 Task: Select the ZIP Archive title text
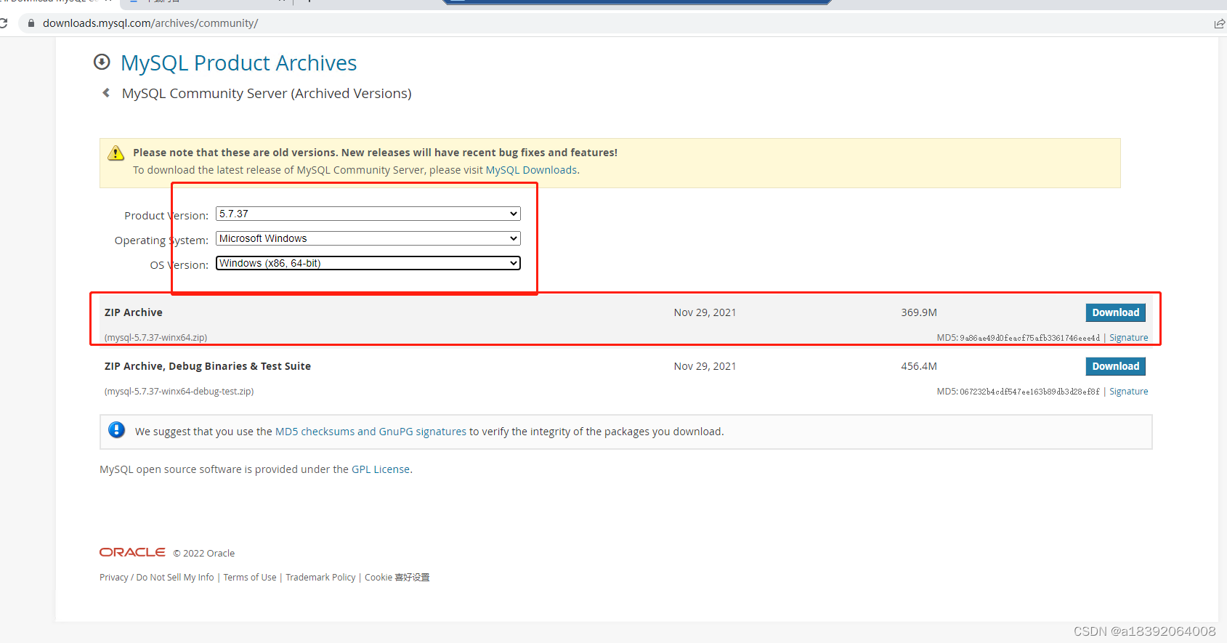coord(134,312)
